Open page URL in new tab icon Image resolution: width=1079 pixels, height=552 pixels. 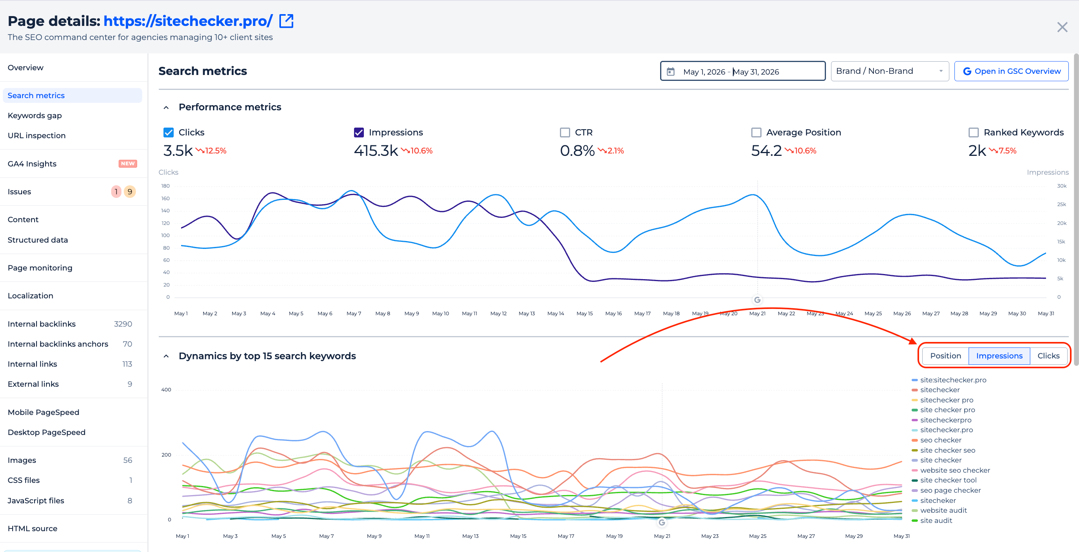tap(286, 21)
